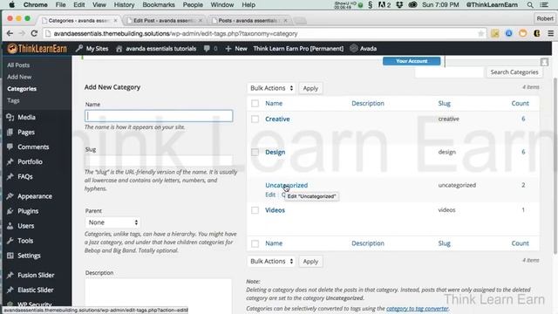Click the top Apply button

310,88
